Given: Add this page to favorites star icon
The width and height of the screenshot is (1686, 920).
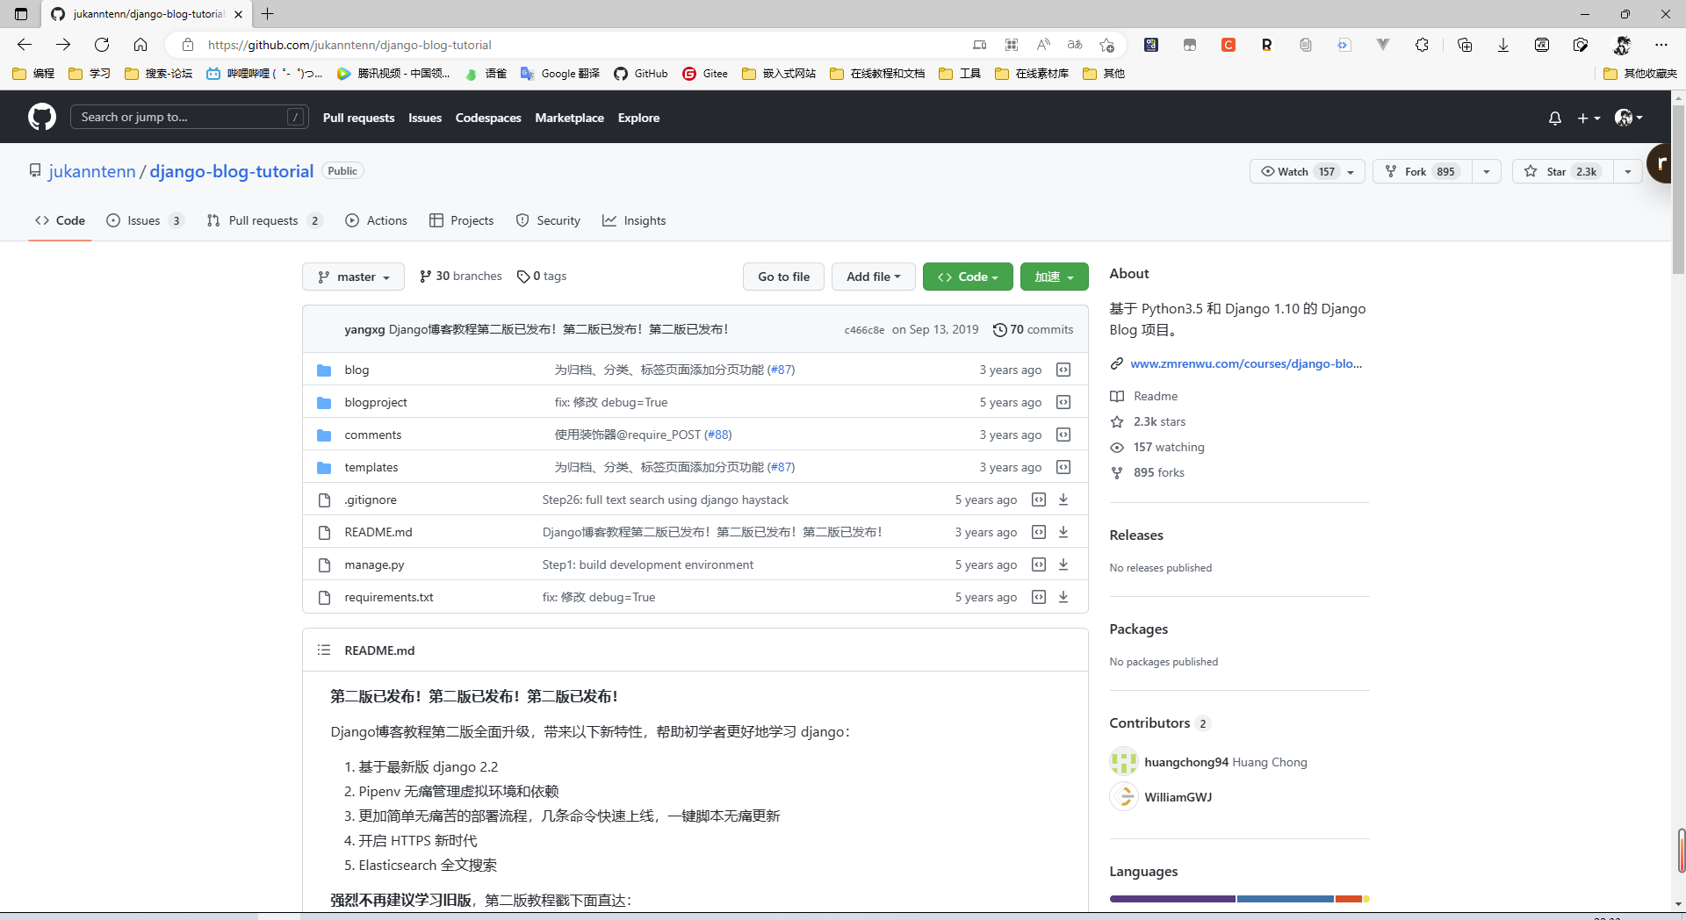Looking at the screenshot, I should coord(1106,45).
